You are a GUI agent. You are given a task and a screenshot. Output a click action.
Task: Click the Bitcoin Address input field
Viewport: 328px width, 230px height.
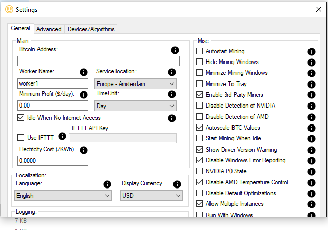[x=98, y=61]
